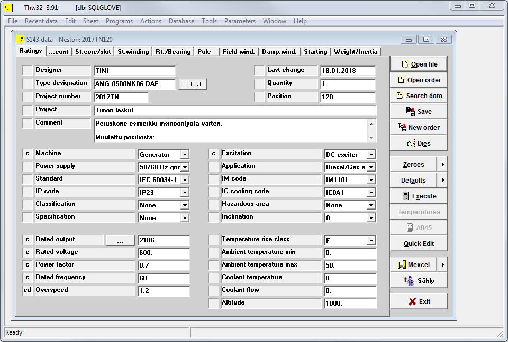Open the Tools menu
The height and width of the screenshot is (342, 508).
pyautogui.click(x=210, y=21)
